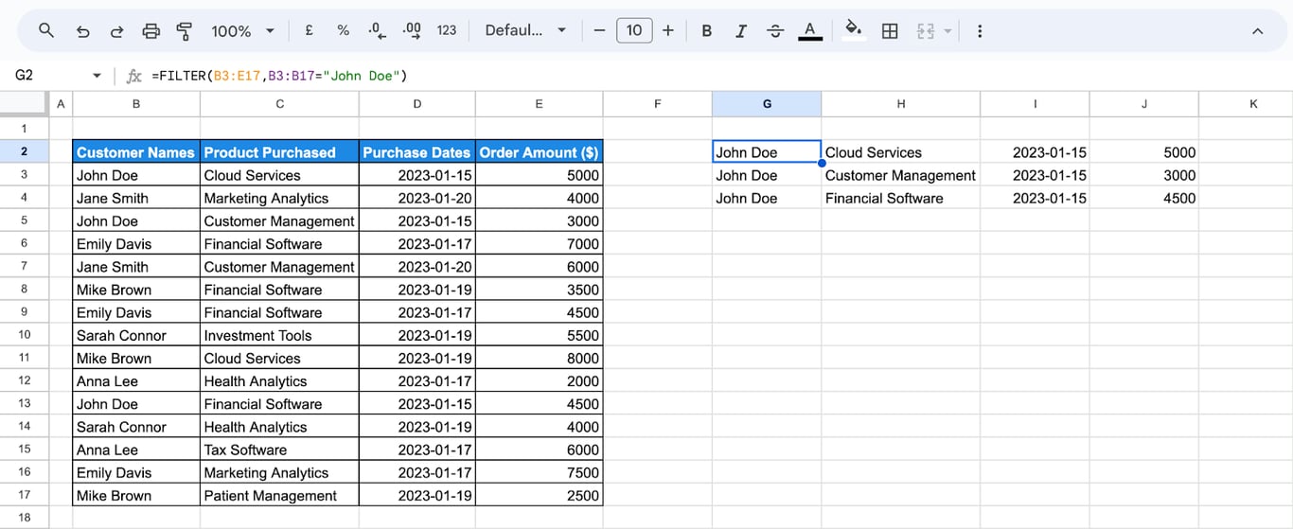This screenshot has width=1293, height=529.
Task: Click the font size field showing 10
Action: coord(634,30)
